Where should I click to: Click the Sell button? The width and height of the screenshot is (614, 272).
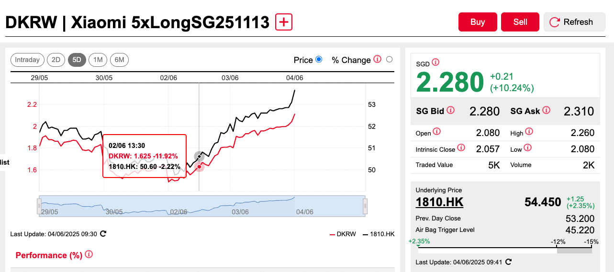click(x=520, y=22)
